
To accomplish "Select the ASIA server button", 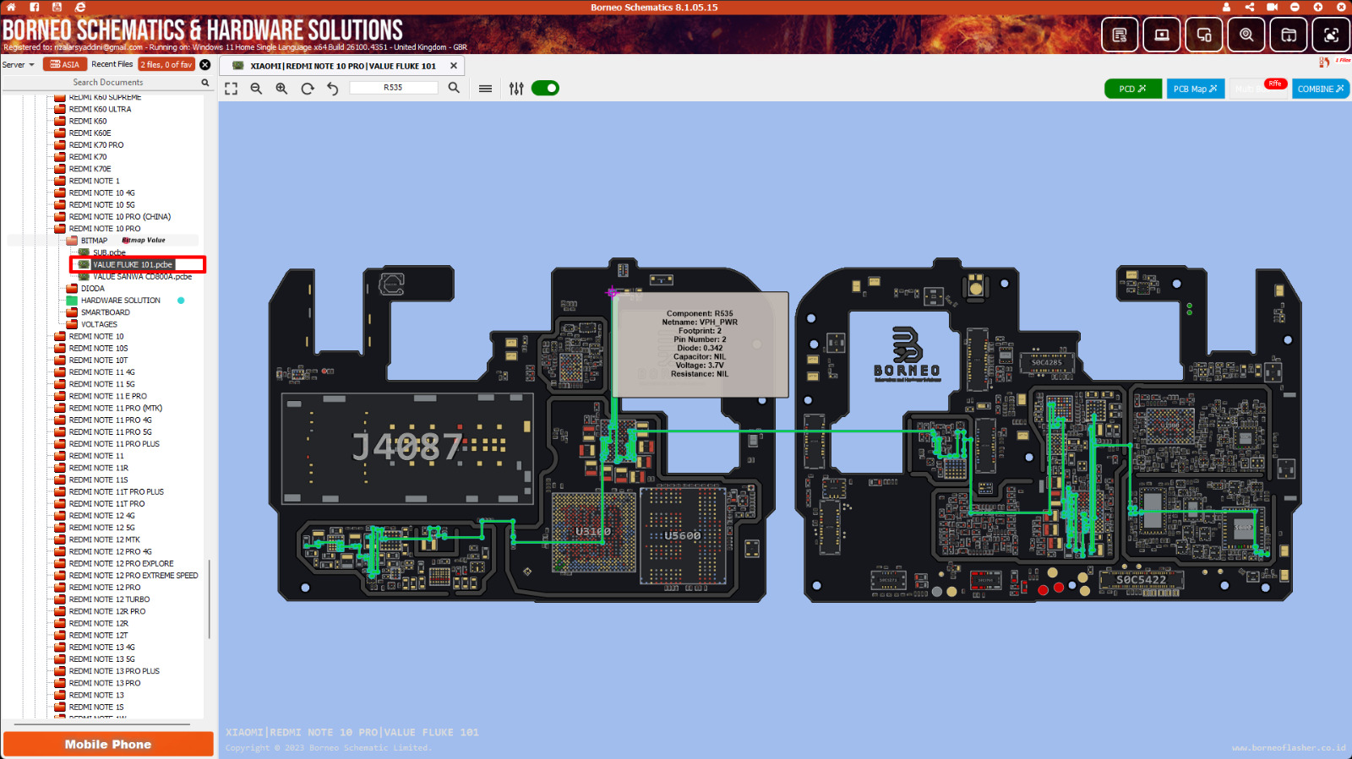I will pos(65,64).
